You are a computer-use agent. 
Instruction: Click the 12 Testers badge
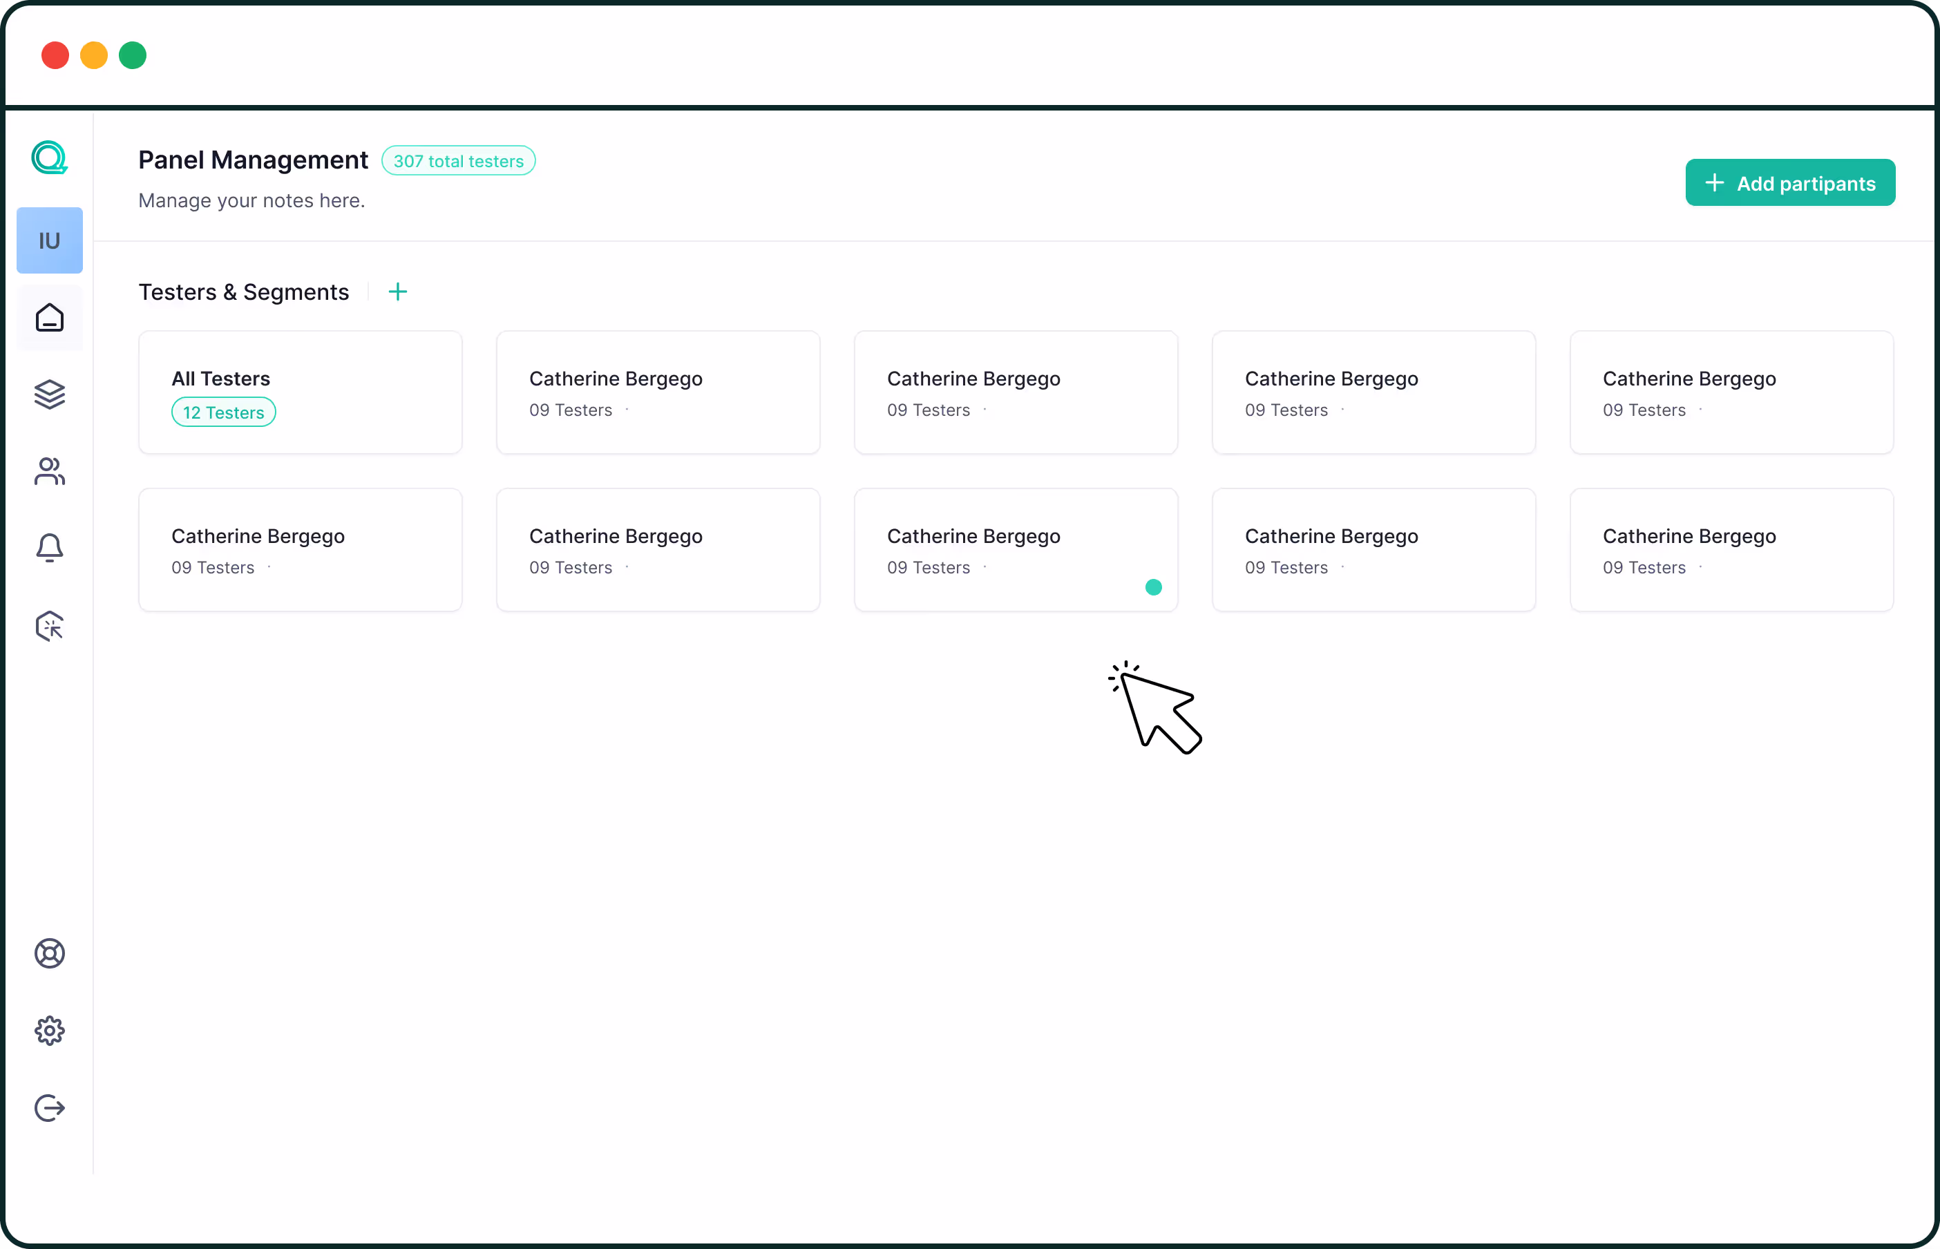click(x=223, y=413)
